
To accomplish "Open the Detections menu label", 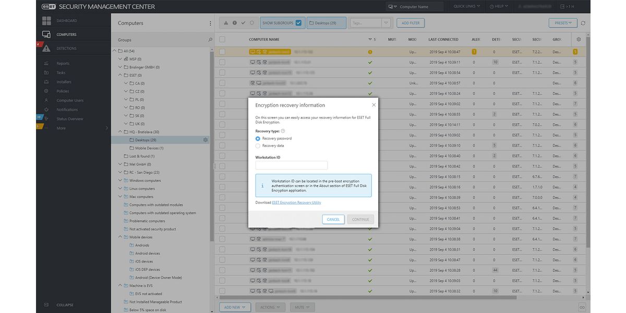I will pyautogui.click(x=66, y=49).
